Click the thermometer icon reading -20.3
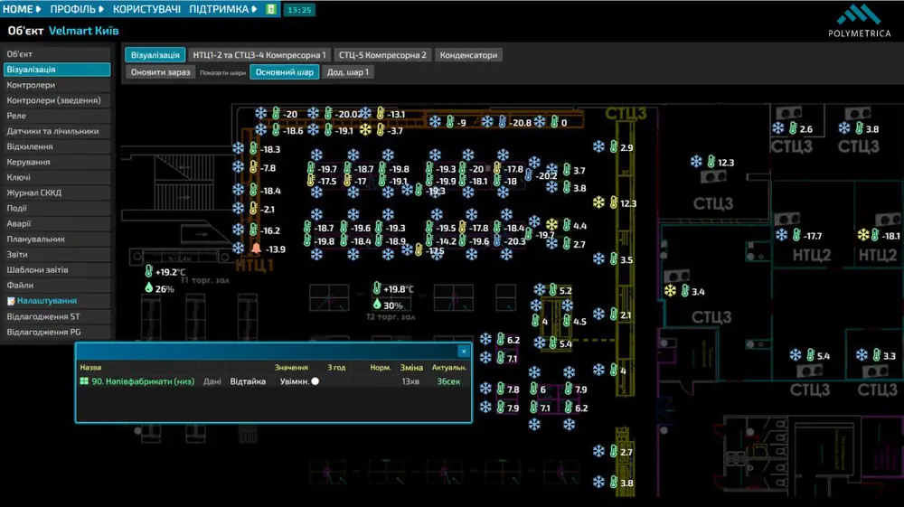The height and width of the screenshot is (507, 904). coord(497,240)
